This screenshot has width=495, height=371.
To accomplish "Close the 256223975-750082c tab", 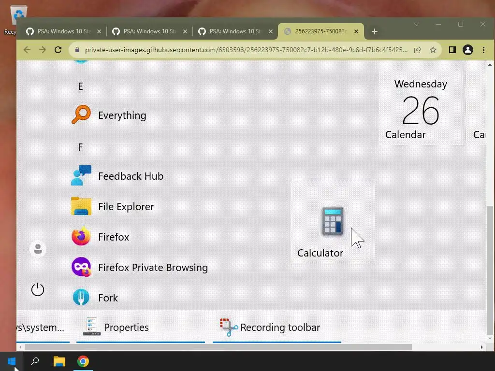I will [x=356, y=31].
